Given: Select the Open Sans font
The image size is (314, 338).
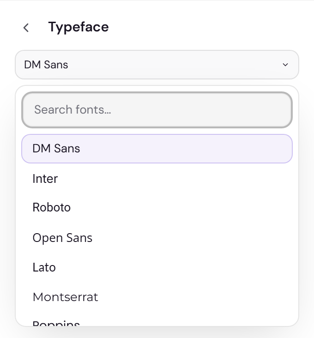Looking at the screenshot, I should click(157, 238).
